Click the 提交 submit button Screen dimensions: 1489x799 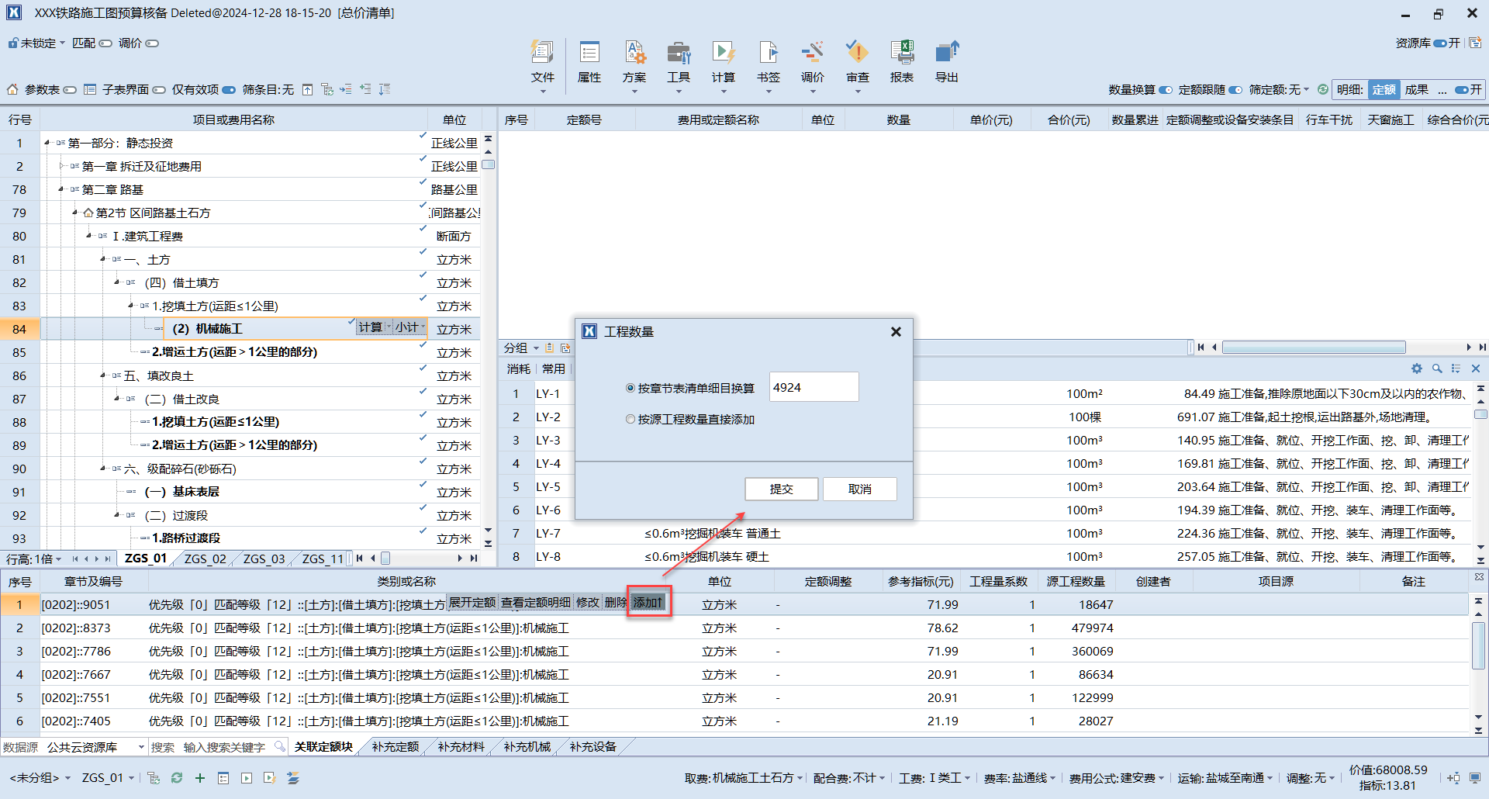point(781,489)
